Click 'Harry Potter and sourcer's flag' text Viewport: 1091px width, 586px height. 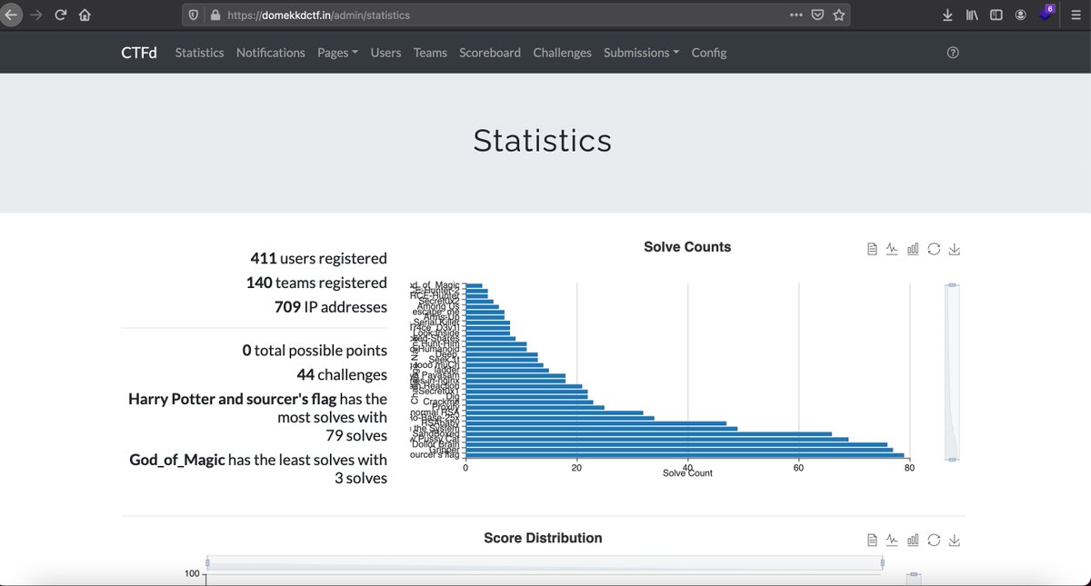[233, 399]
